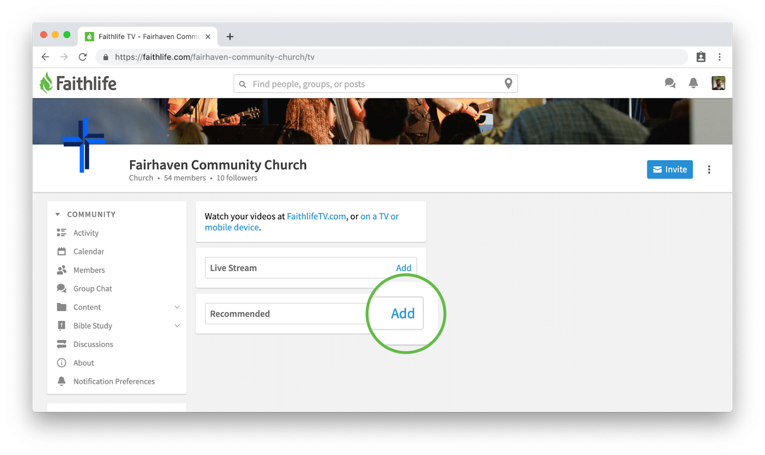
Task: Click the COMMUNITY heading text
Action: pos(91,215)
